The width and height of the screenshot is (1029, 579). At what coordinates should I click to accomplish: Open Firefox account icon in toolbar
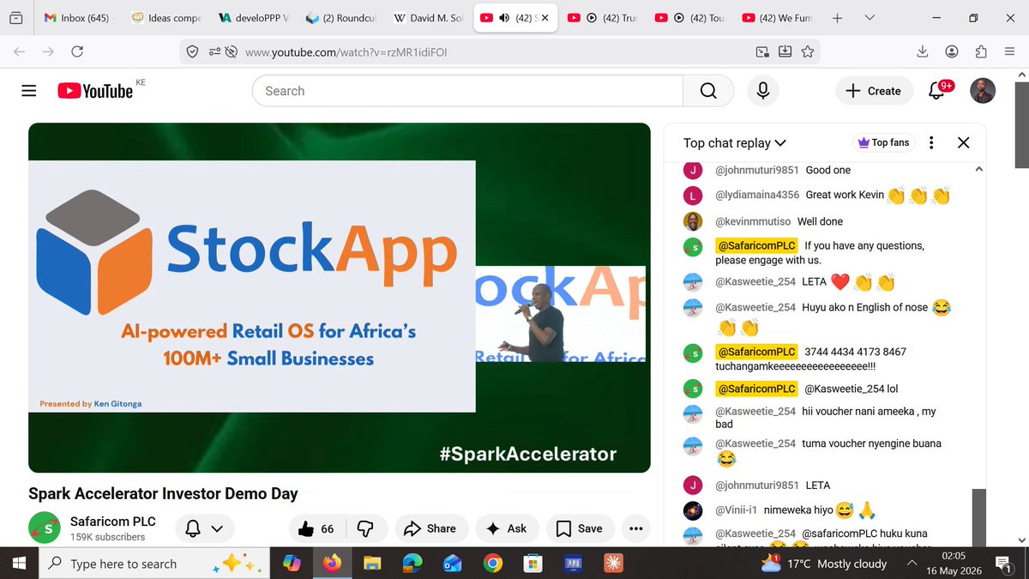click(952, 51)
